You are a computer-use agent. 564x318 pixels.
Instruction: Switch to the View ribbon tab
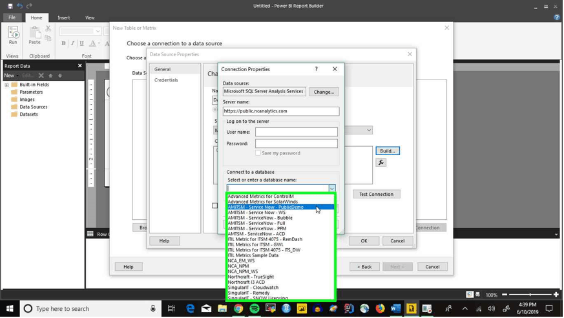click(x=90, y=17)
